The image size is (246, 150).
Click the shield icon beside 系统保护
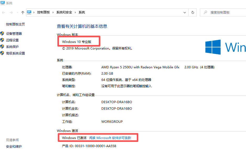click(2, 47)
